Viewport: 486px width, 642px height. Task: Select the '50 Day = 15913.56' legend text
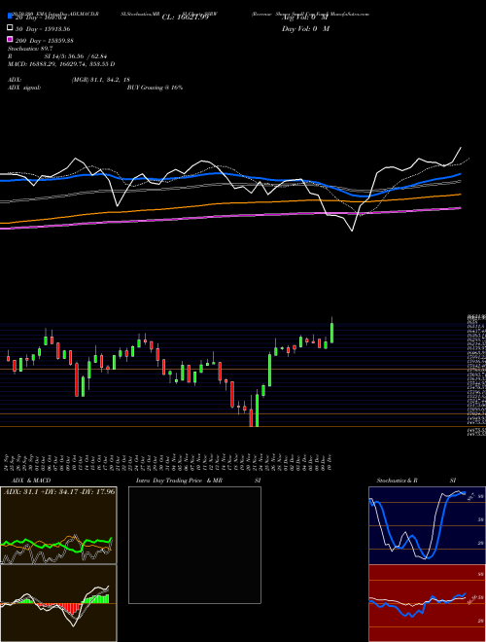tap(43, 29)
